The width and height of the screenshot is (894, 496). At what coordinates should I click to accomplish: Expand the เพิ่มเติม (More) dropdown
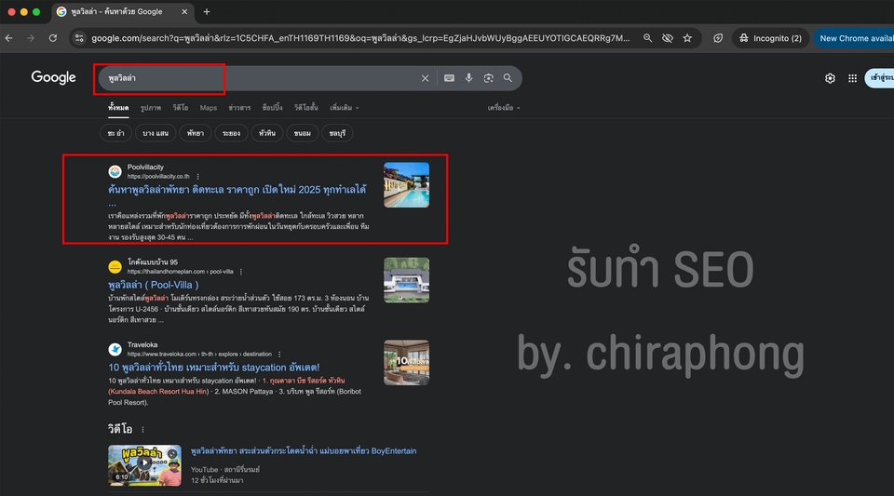(345, 108)
